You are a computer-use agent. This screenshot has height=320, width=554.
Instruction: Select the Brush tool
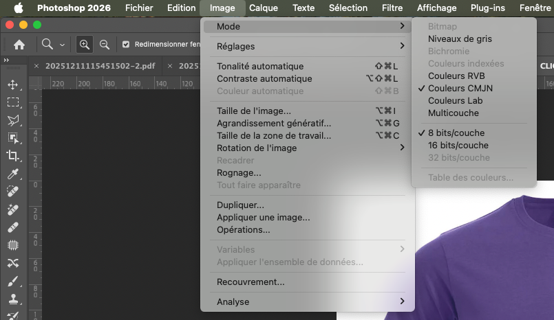pos(13,282)
